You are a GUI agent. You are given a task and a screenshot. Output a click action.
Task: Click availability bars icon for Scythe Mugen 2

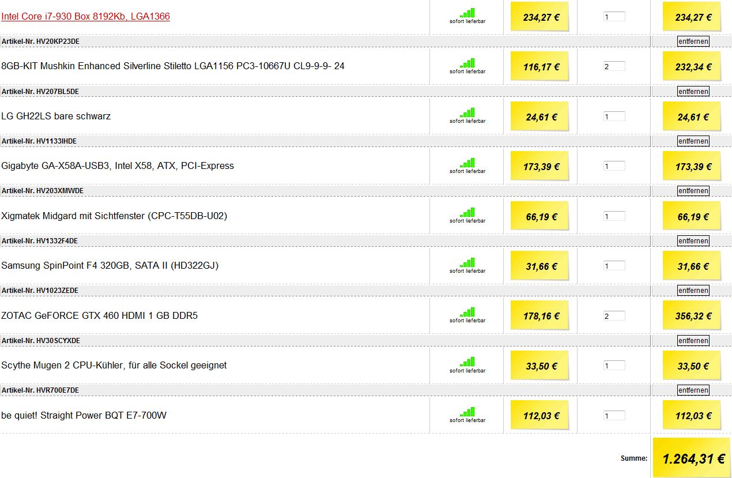[x=467, y=362]
